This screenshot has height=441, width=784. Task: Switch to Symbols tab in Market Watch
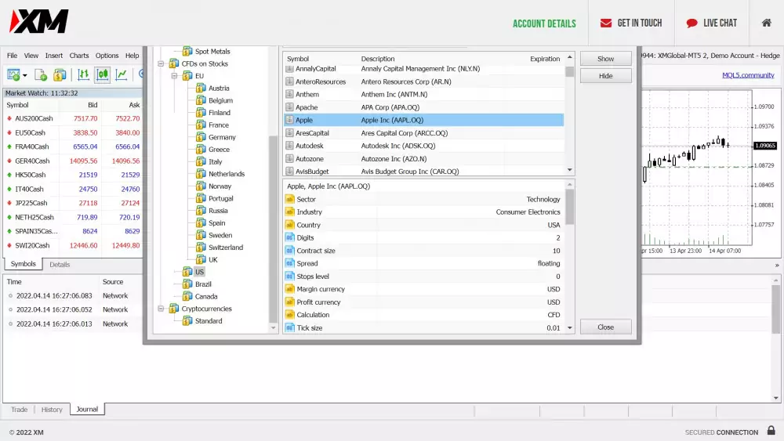tap(23, 264)
